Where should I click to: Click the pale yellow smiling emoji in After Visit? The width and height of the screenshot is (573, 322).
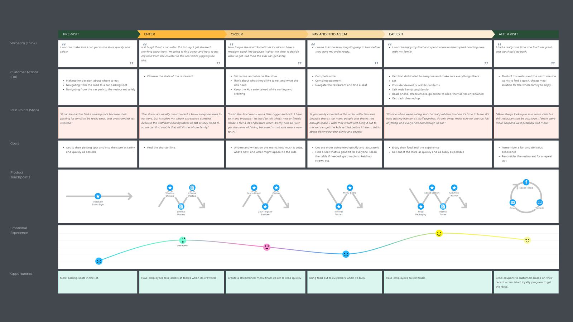click(527, 240)
